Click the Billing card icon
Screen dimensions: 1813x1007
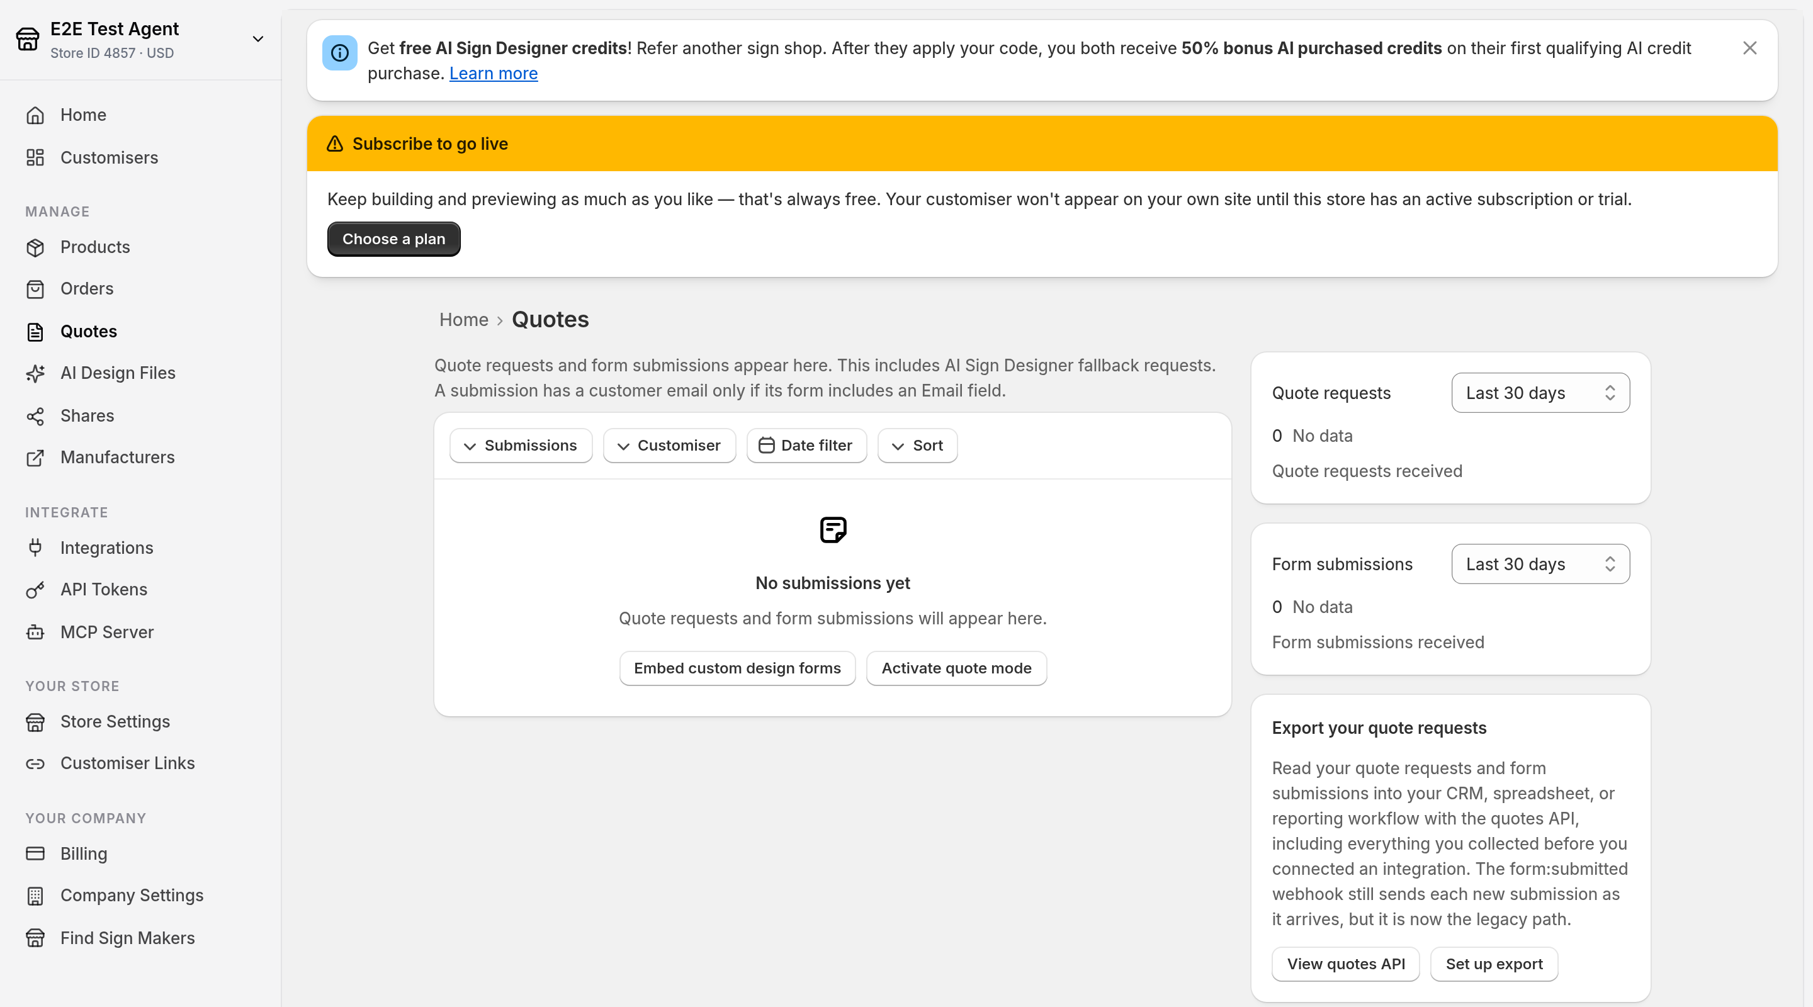(x=35, y=853)
